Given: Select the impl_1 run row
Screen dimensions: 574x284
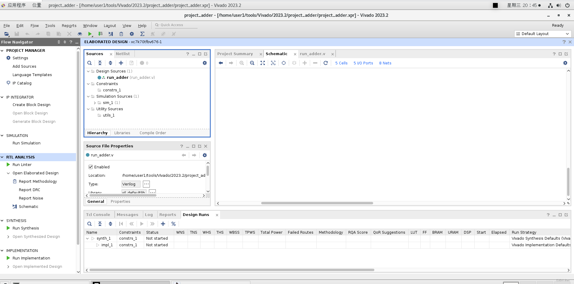Looking at the screenshot, I should click(107, 245).
